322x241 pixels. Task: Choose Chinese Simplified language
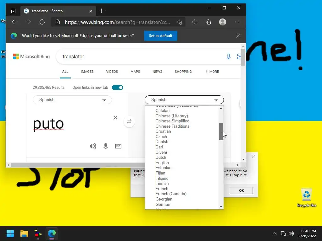[172, 121]
